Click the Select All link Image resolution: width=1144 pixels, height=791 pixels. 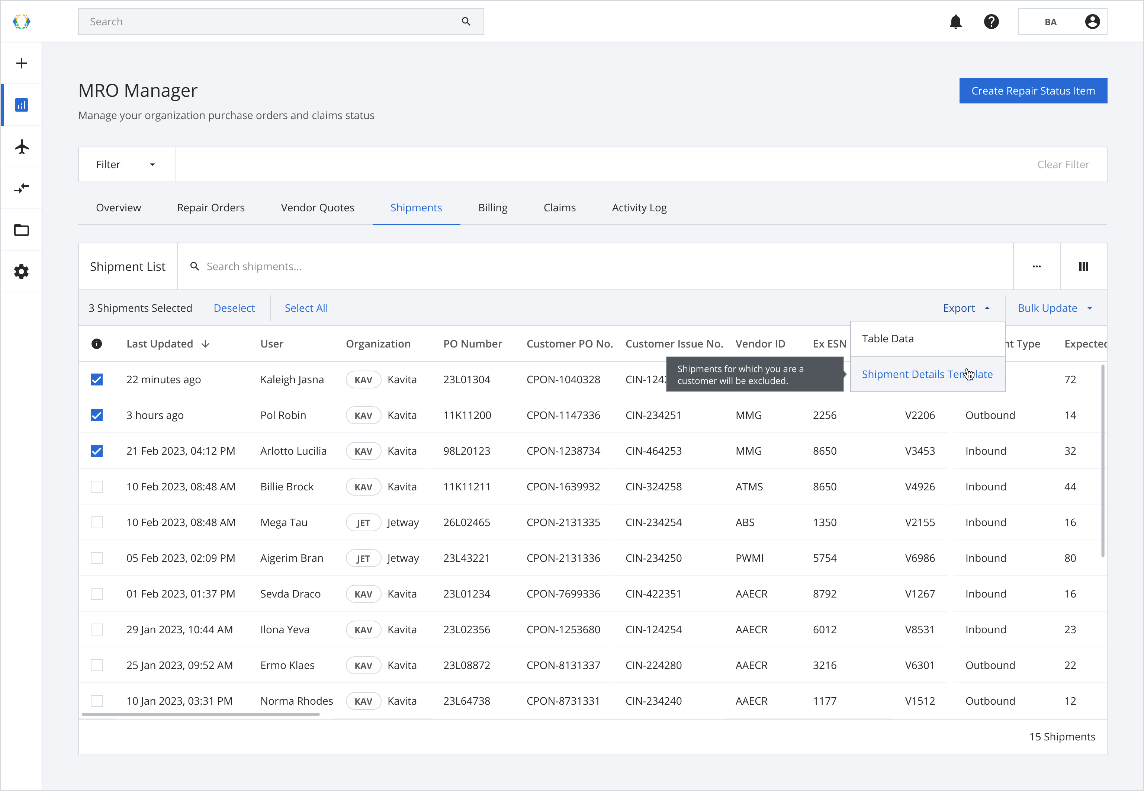(306, 308)
